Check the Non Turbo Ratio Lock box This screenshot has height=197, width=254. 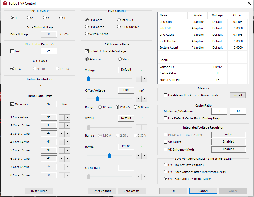[x=12, y=51]
